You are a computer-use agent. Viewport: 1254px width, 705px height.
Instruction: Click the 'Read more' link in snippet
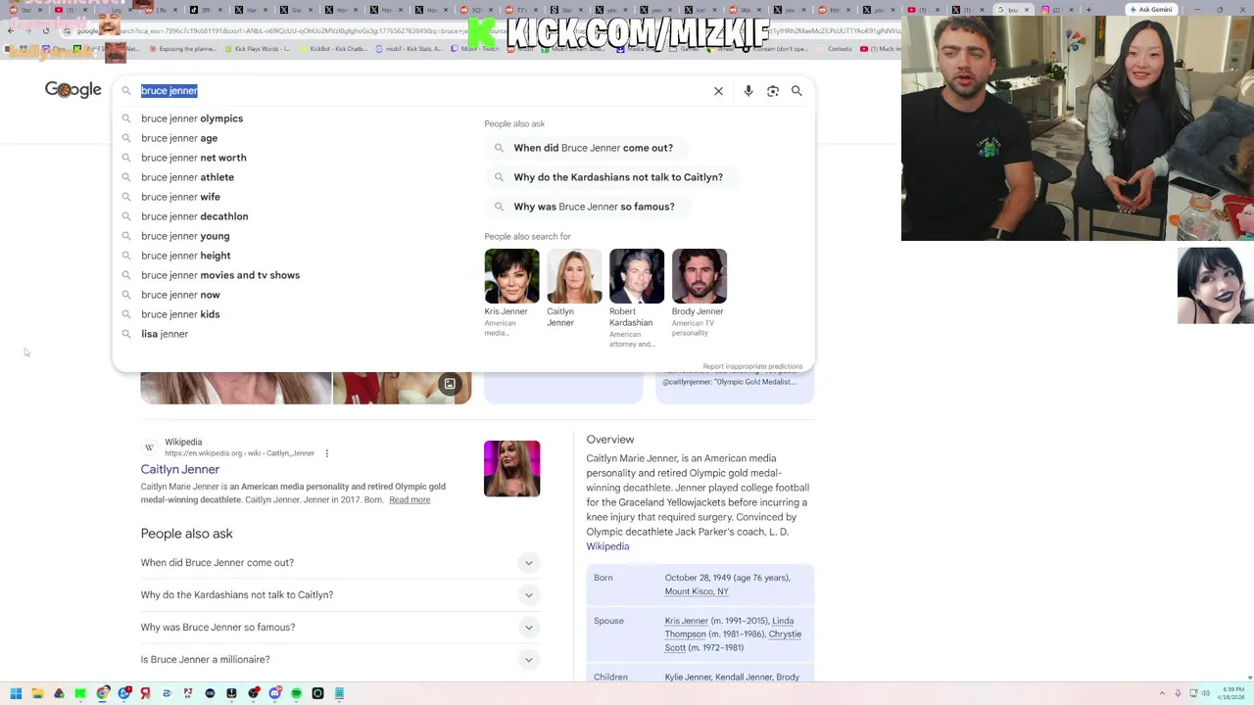click(410, 500)
